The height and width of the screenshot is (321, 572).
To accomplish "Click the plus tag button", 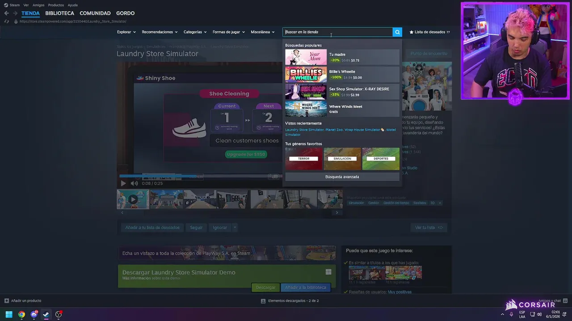I will (x=440, y=203).
